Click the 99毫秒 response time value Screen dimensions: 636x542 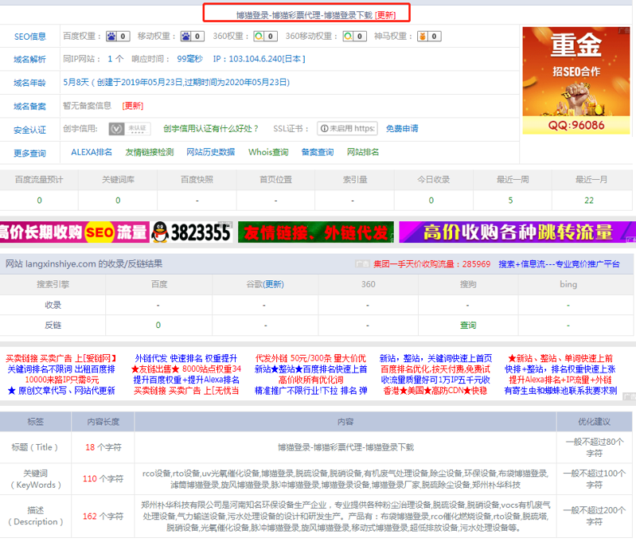189,59
